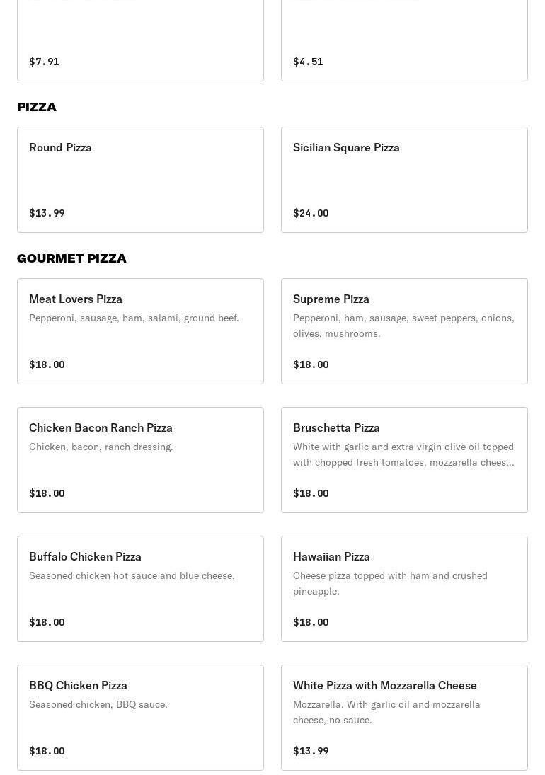Viewport: 545px width, 775px height.
Task: Select Chicken Bacon Ranch Pizza
Action: [x=140, y=459]
